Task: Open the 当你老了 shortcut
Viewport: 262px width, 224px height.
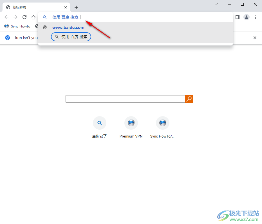Action: 100,127
